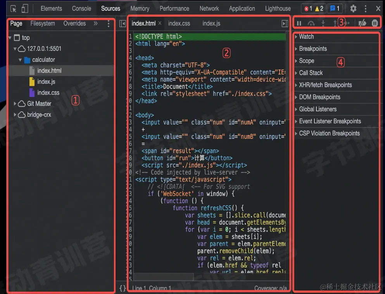Hide the navigator sidebar with the collapse icon
The width and height of the screenshot is (385, 294).
coord(123,24)
